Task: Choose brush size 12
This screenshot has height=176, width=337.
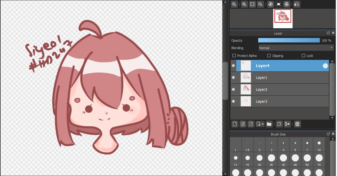Action: click(x=236, y=160)
